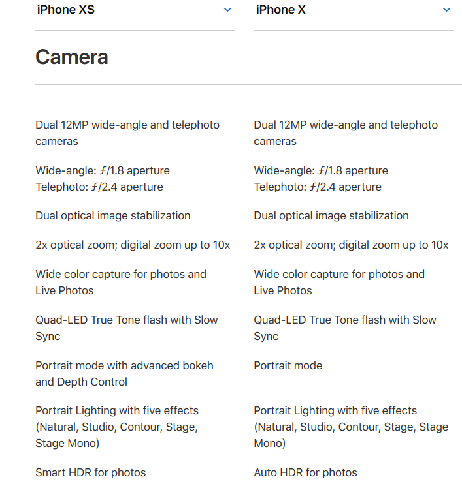The height and width of the screenshot is (488, 462).
Task: Click the chevron next to iPhone X
Action: [x=446, y=10]
